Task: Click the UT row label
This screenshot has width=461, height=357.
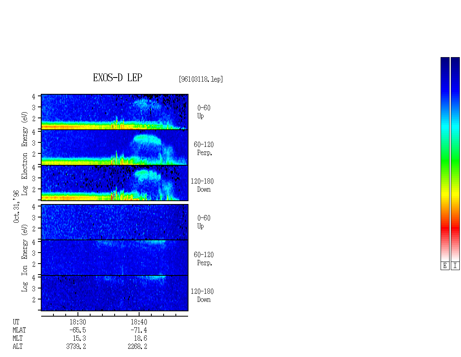Action: pos(16,322)
